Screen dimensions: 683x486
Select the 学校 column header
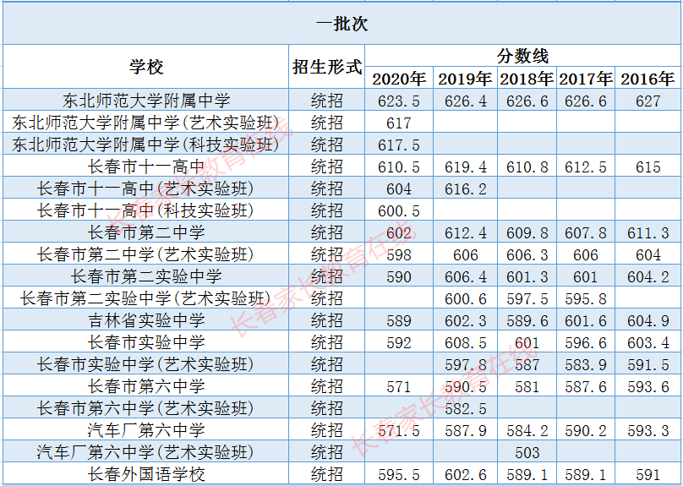[146, 68]
